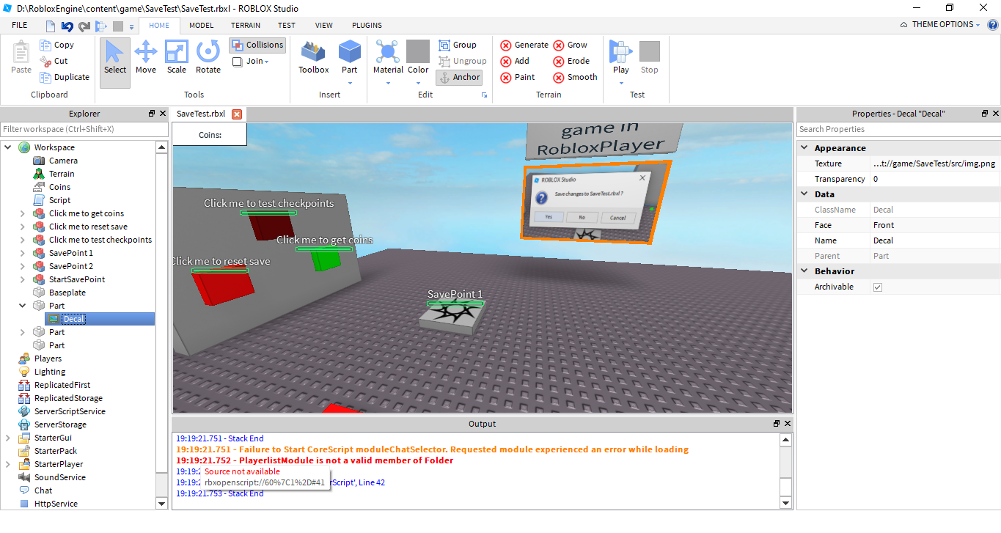Expand the StartSavePoint node

pos(22,279)
